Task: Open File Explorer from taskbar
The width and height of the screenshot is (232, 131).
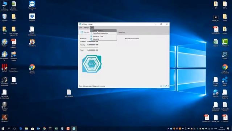Action: click(26, 128)
